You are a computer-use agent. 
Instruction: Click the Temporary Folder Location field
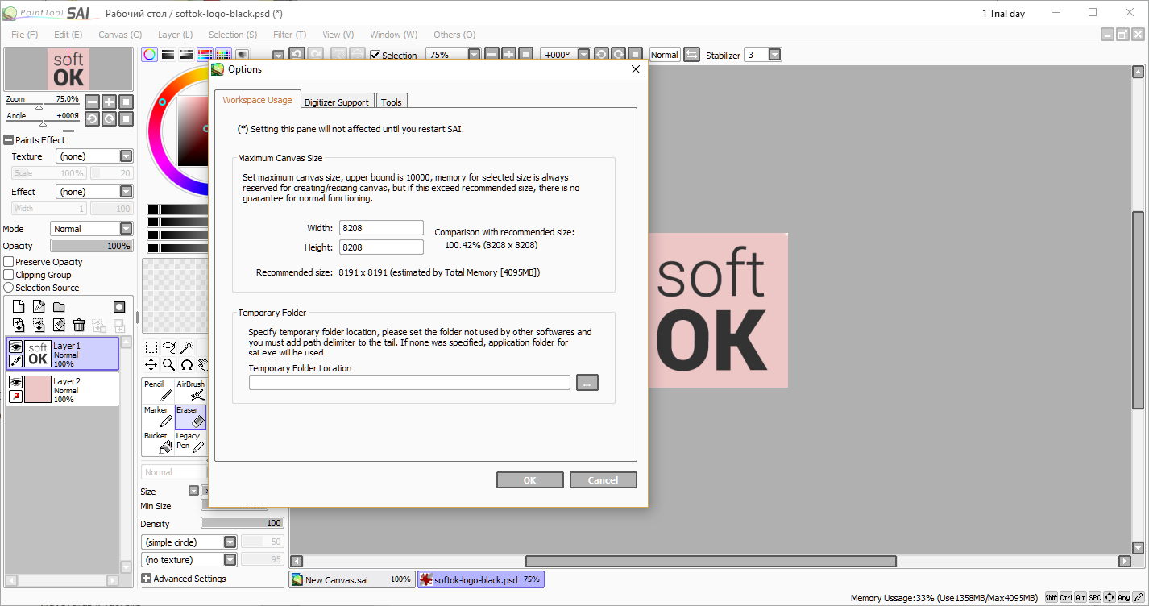409,383
